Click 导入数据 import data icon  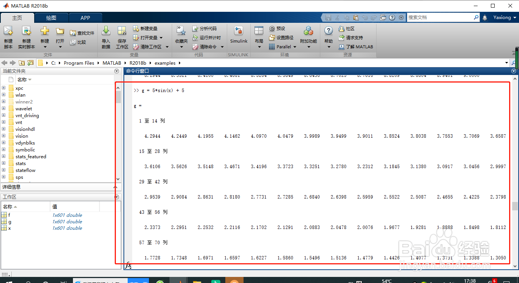[106, 37]
